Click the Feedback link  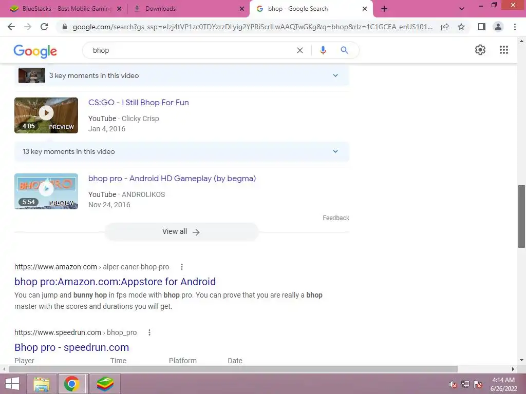click(x=336, y=218)
